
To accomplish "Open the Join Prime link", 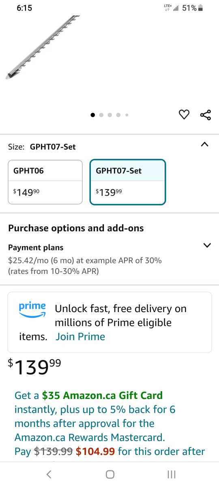I will click(80, 336).
